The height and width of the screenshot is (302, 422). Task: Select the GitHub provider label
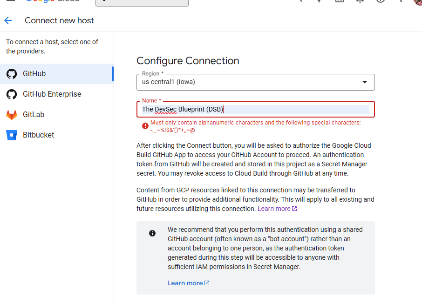[x=34, y=73]
